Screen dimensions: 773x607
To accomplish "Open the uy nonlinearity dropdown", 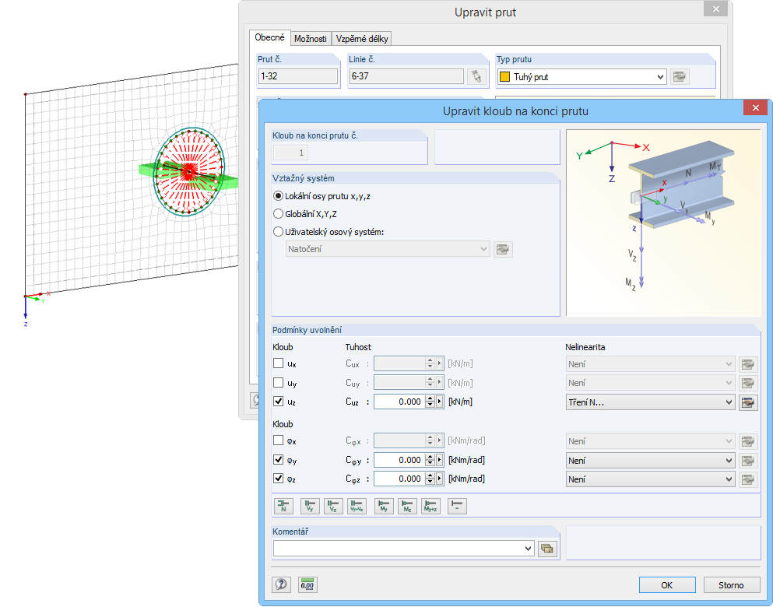I will click(x=729, y=383).
